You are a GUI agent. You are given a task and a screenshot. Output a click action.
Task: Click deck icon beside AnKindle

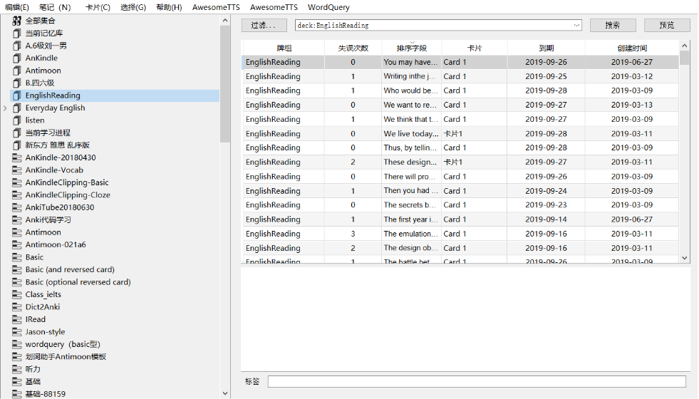(17, 58)
